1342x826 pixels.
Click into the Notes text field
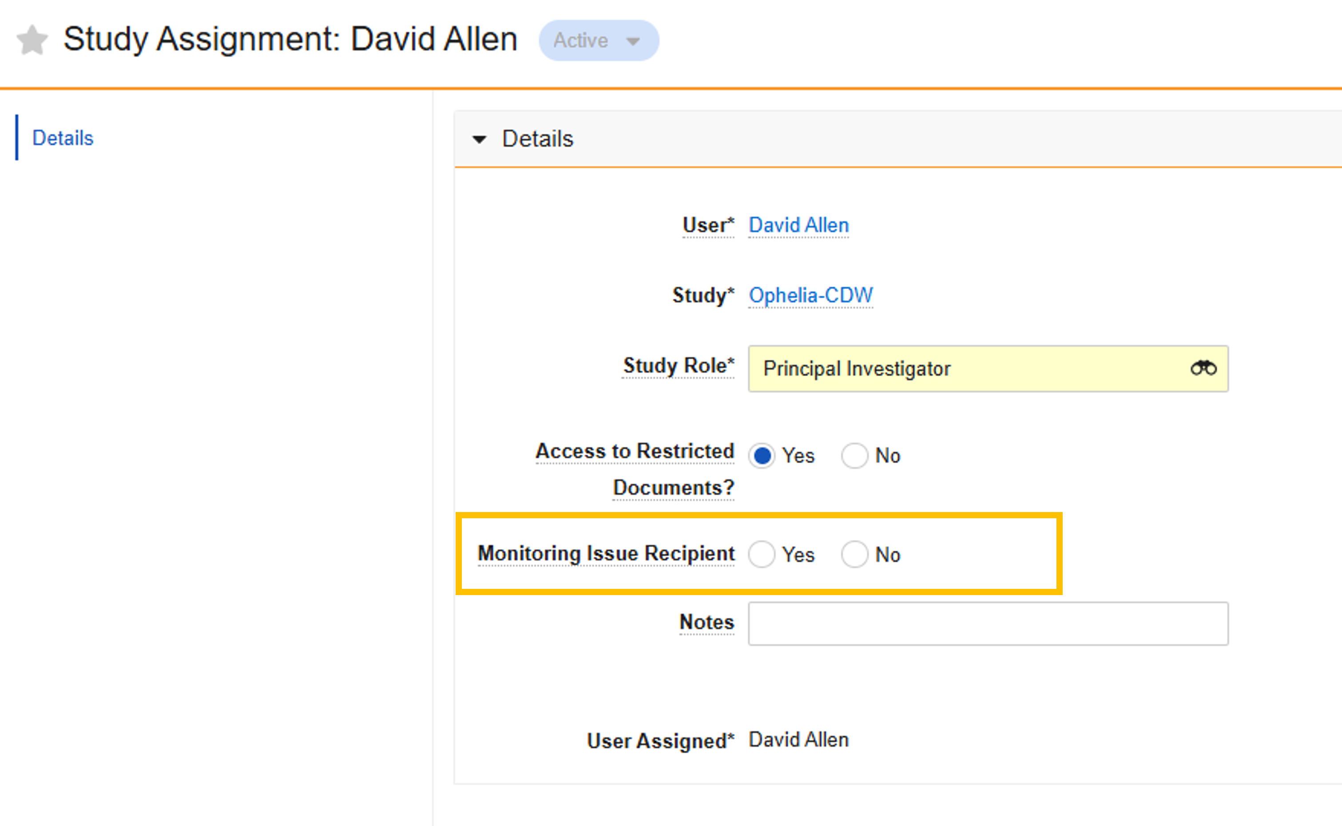tap(988, 623)
